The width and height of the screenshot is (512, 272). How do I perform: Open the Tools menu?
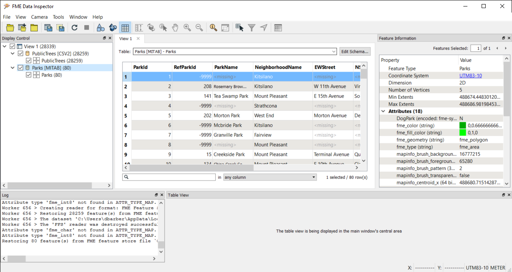click(58, 17)
